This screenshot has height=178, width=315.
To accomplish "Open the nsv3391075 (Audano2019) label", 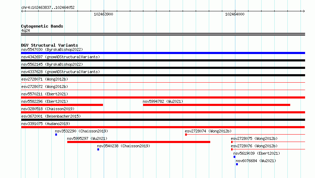I will point(46,124).
